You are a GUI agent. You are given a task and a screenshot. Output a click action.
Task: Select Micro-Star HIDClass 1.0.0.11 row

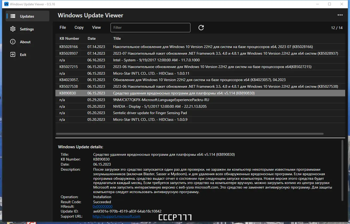point(200,73)
